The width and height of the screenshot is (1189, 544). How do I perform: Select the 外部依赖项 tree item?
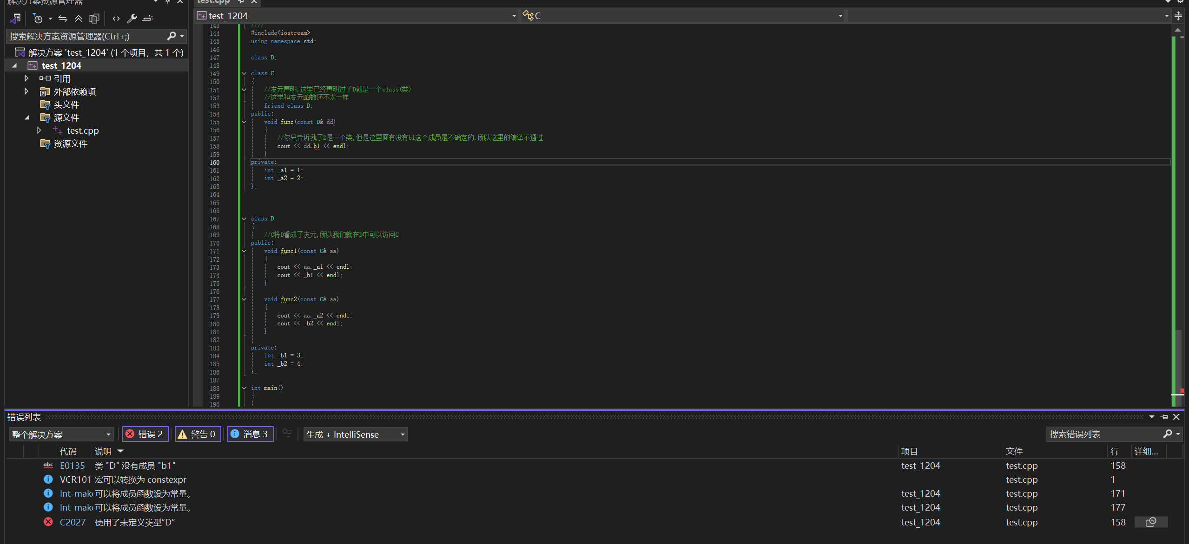[74, 91]
